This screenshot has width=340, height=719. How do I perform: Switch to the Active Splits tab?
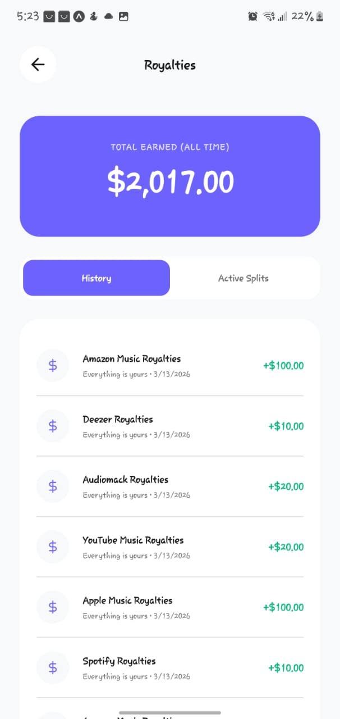(x=243, y=278)
